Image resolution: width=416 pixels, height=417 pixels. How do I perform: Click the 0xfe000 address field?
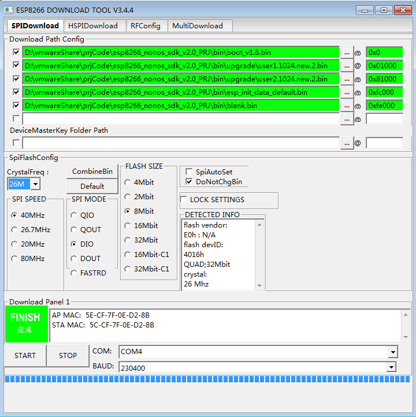(x=385, y=106)
